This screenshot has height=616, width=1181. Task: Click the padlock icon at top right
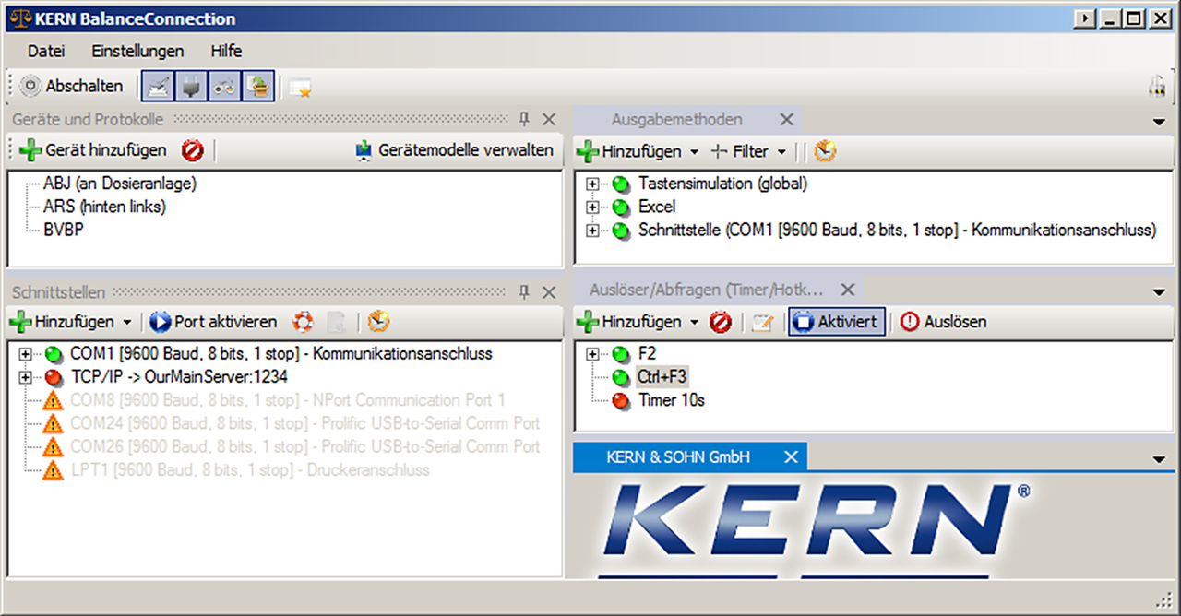pyautogui.click(x=1156, y=86)
